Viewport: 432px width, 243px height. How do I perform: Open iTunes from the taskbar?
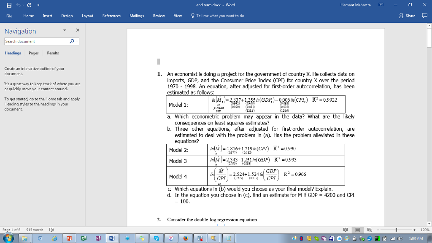tap(171, 238)
